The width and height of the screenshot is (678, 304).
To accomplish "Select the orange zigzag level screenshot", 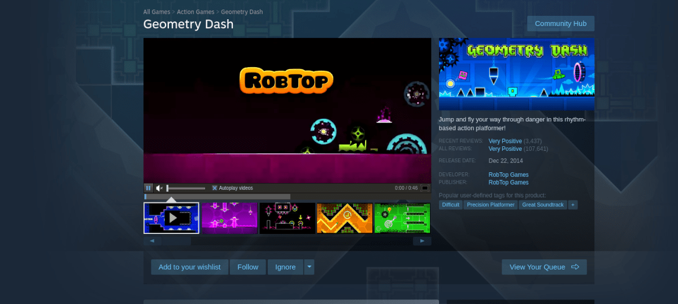I will tap(345, 218).
